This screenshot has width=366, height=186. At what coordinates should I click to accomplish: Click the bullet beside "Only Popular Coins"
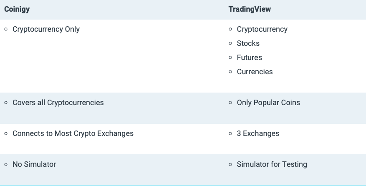(x=230, y=103)
